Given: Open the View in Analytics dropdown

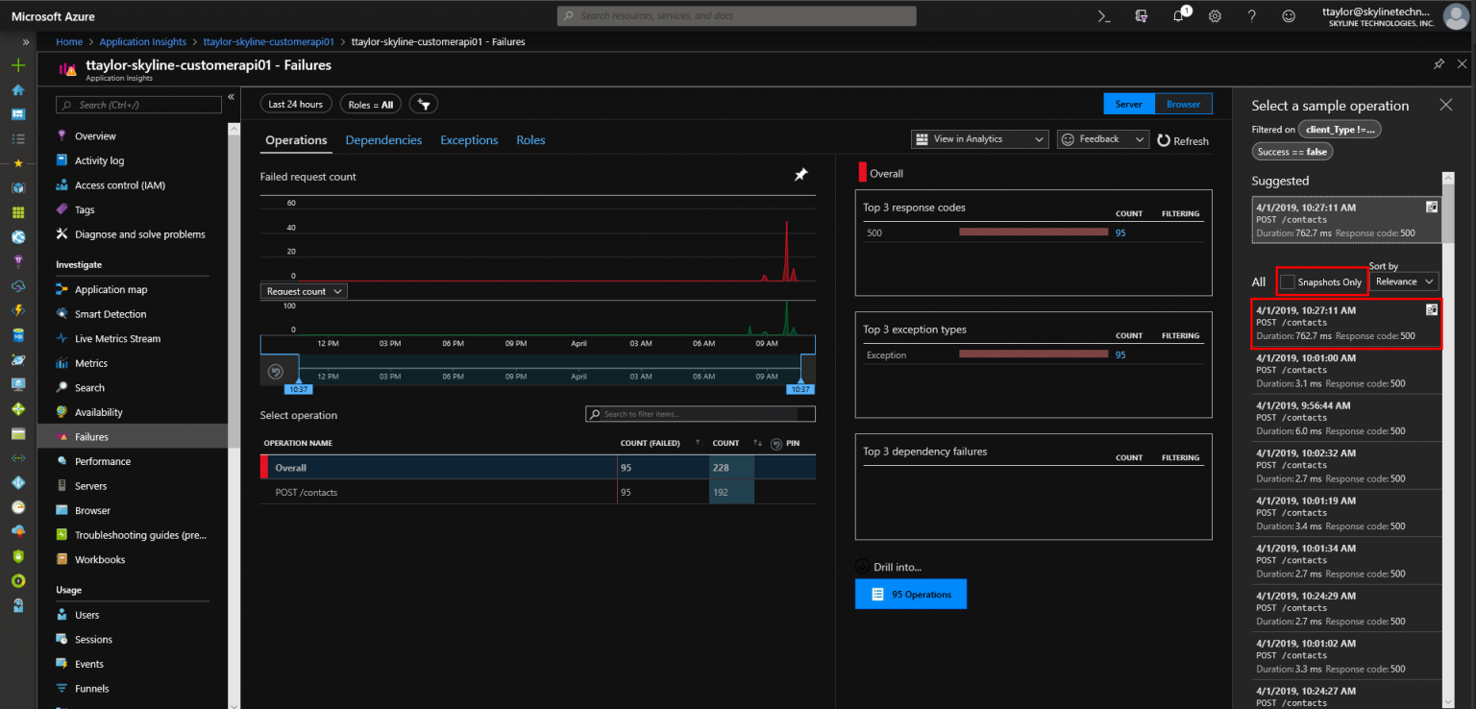Looking at the screenshot, I should [x=978, y=138].
